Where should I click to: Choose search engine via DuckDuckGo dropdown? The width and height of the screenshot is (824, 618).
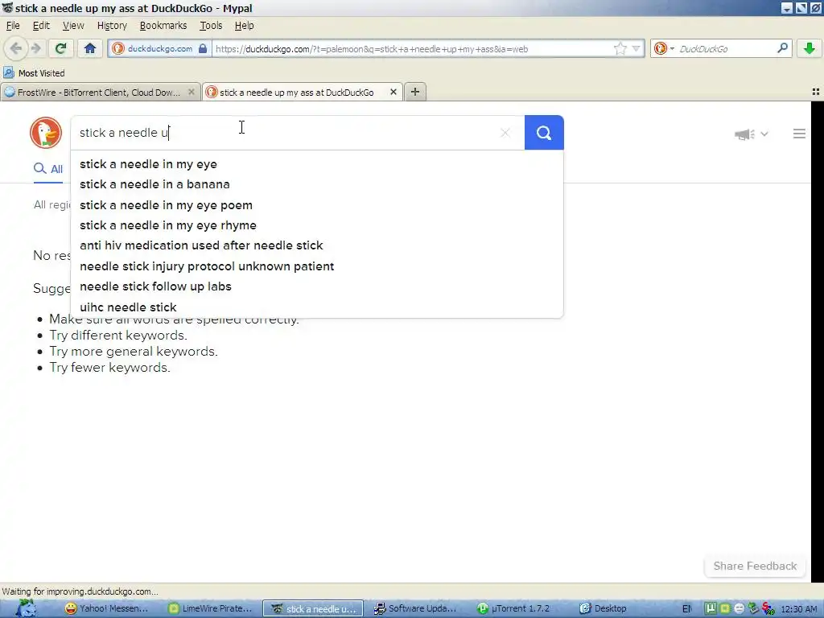[664, 49]
